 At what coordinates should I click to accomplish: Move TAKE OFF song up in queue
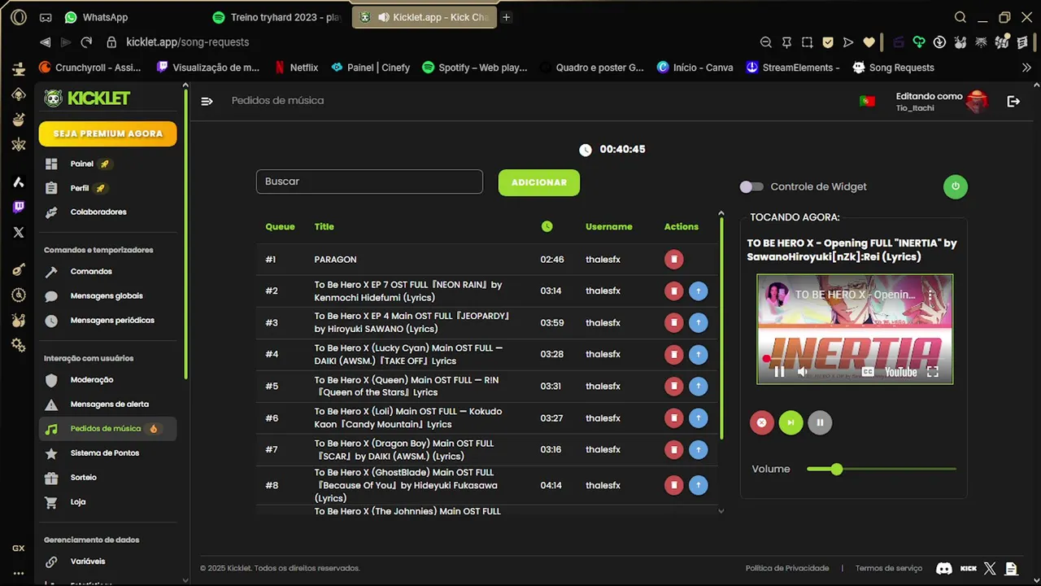[698, 354]
